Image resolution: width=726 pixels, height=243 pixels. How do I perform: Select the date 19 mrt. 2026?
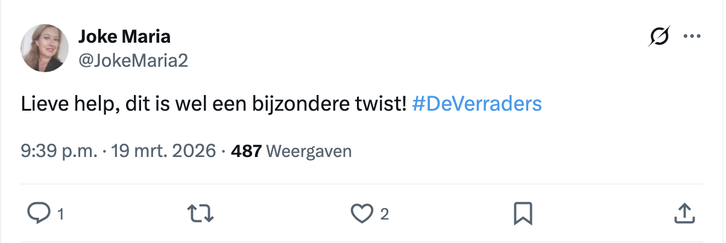coord(163,151)
